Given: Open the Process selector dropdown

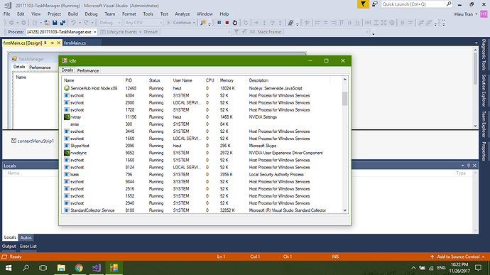Looking at the screenshot, I should pos(62,32).
